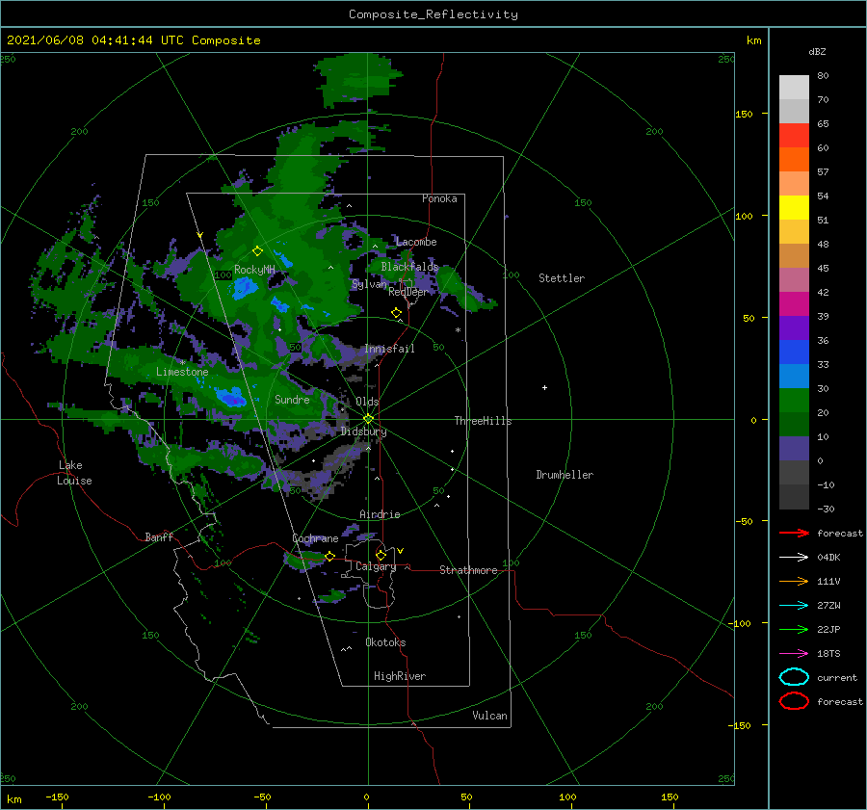Image resolution: width=867 pixels, height=810 pixels.
Task: Click the blue storm core near Limestone
Action: [231, 397]
